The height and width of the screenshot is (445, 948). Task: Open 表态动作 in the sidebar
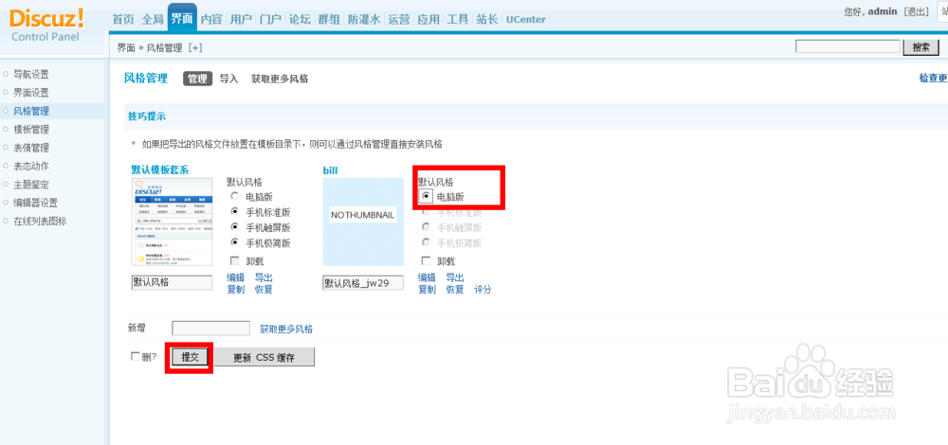[x=31, y=166]
